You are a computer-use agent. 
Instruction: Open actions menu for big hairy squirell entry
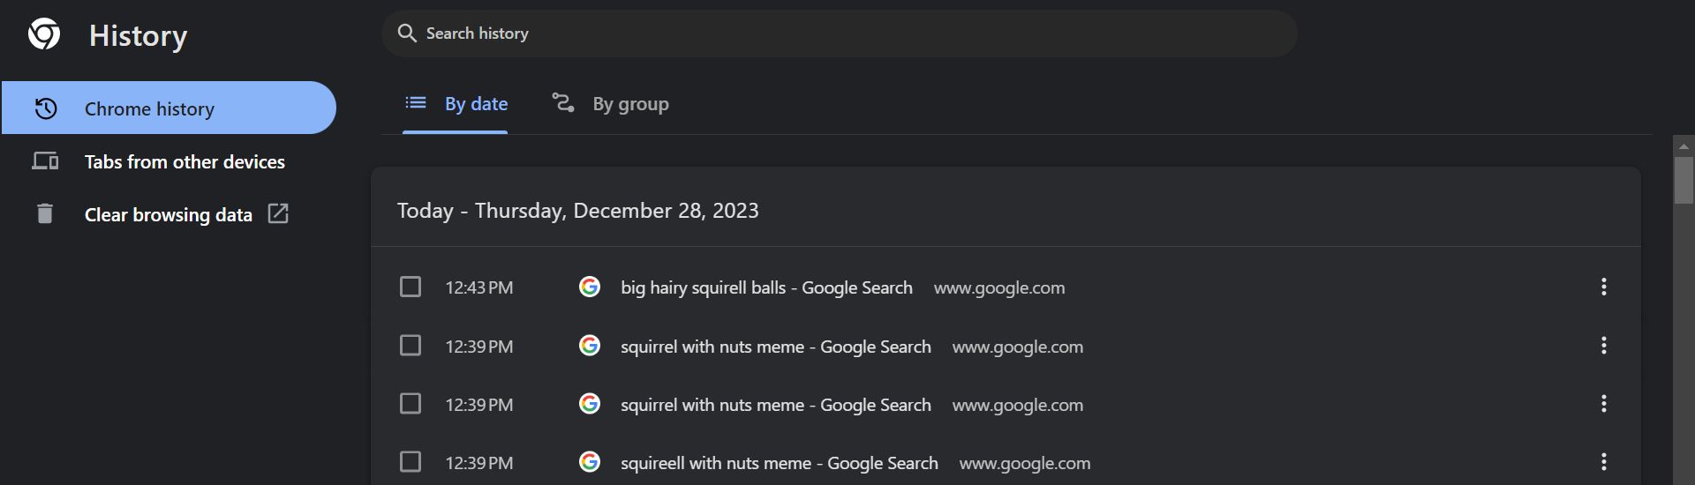click(x=1603, y=287)
